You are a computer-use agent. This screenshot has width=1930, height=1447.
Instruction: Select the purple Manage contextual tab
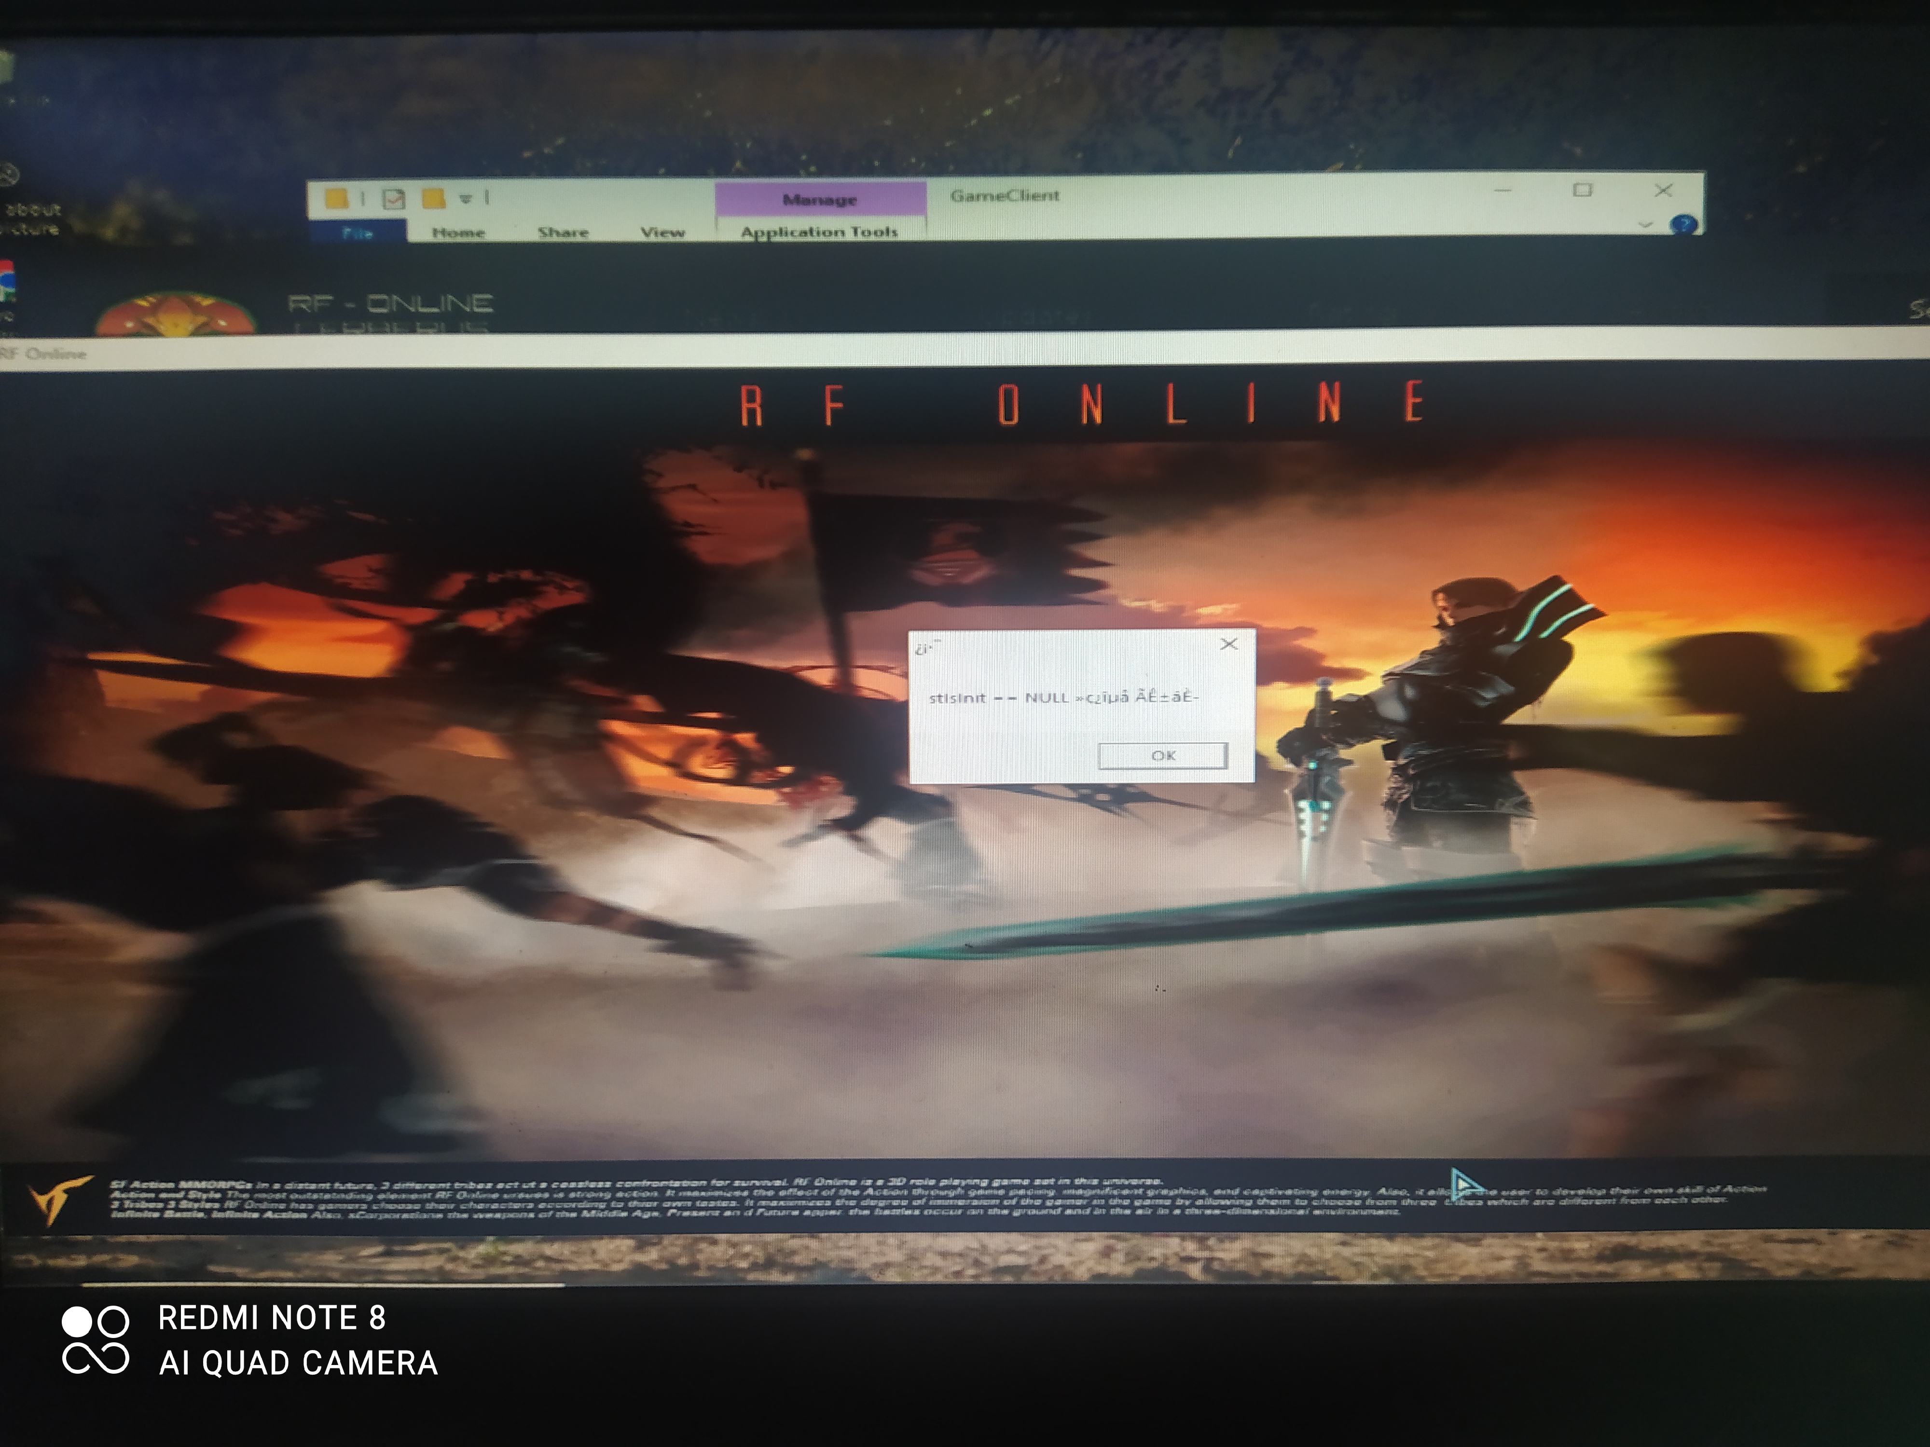820,200
